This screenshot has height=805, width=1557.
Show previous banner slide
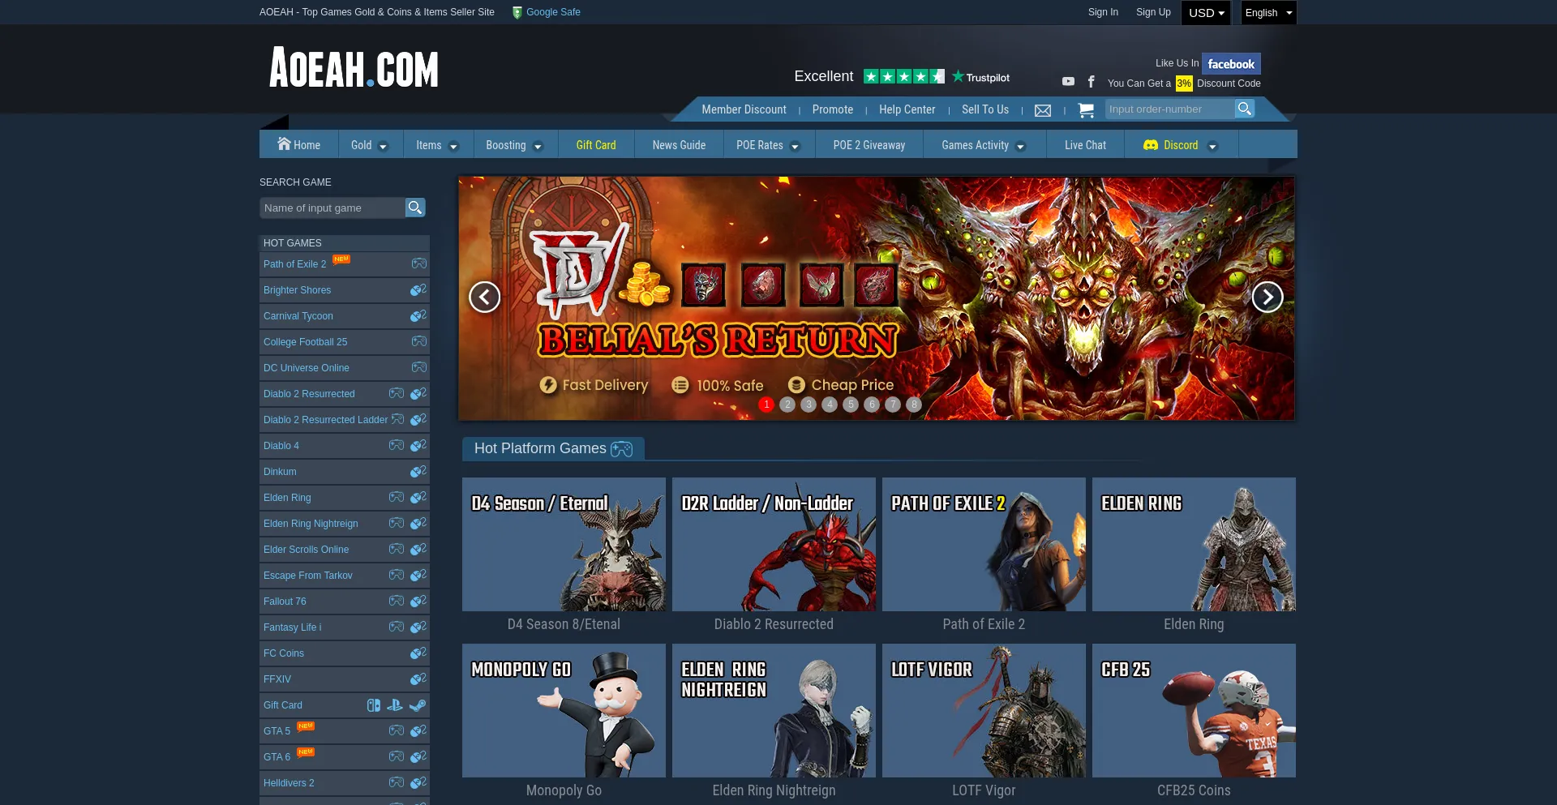[485, 297]
